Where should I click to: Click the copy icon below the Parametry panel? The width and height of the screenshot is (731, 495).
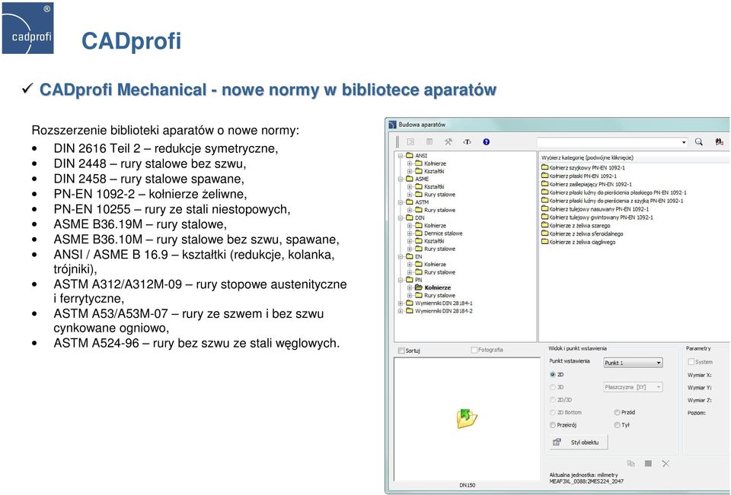coord(630,463)
